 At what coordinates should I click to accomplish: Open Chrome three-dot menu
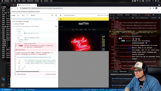(159, 8)
